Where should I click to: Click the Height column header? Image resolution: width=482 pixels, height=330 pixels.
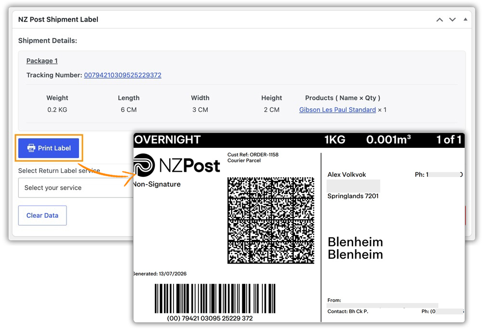[x=271, y=98]
